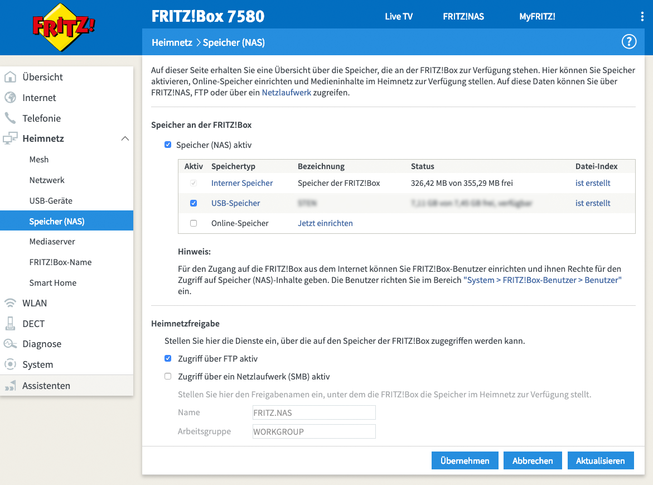Click the Aktualisieren button

(601, 460)
